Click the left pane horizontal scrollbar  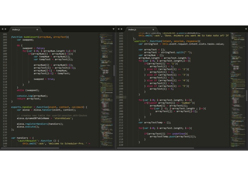click(30, 148)
